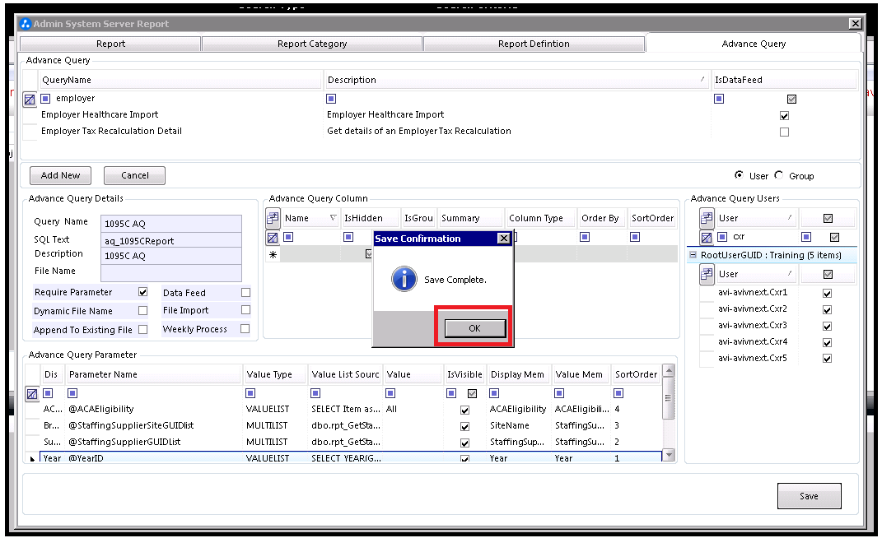
Task: Click the Add New button
Action: (x=60, y=175)
